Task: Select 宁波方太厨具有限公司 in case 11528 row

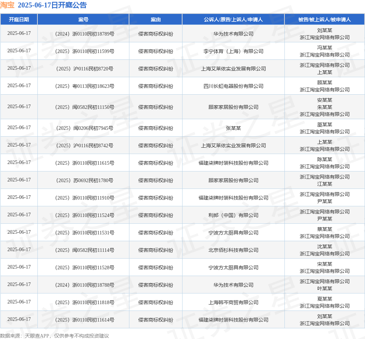Action: pos(233,268)
